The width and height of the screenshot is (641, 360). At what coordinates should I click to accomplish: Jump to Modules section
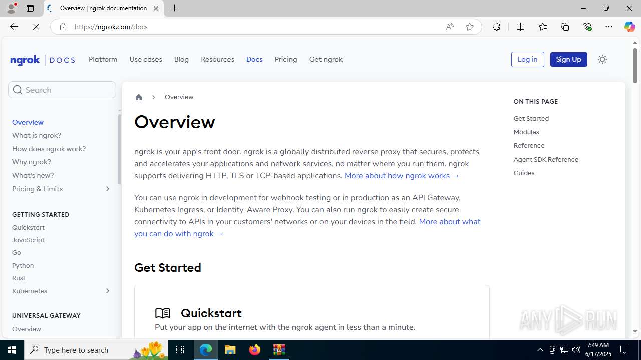click(x=526, y=132)
